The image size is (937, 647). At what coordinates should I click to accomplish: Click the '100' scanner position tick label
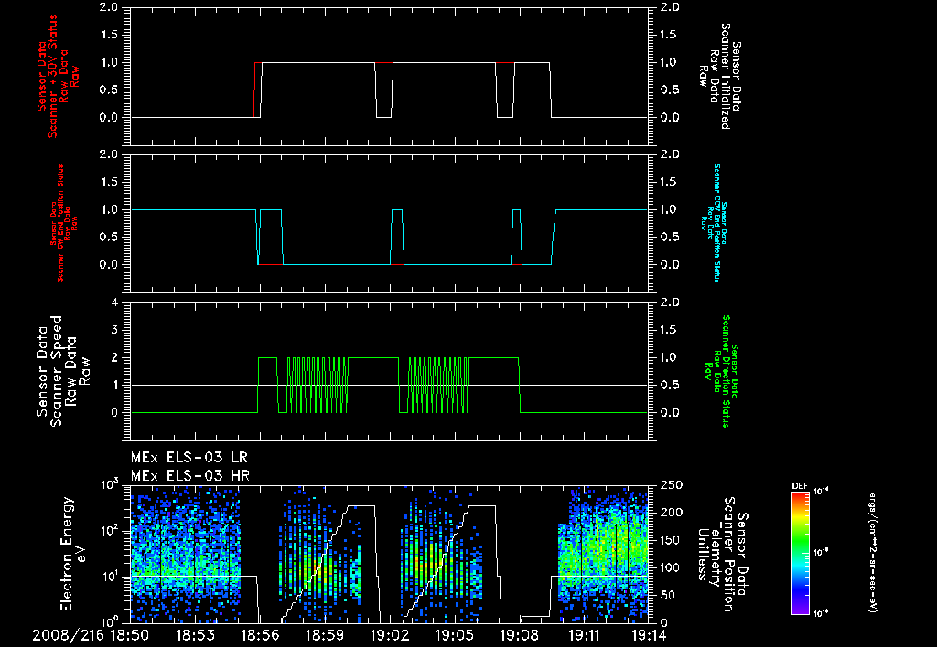coord(671,567)
